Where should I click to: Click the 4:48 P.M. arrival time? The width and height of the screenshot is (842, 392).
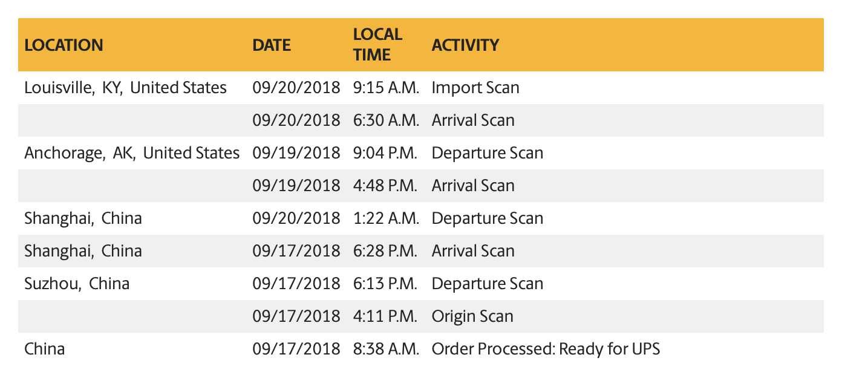pos(385,186)
